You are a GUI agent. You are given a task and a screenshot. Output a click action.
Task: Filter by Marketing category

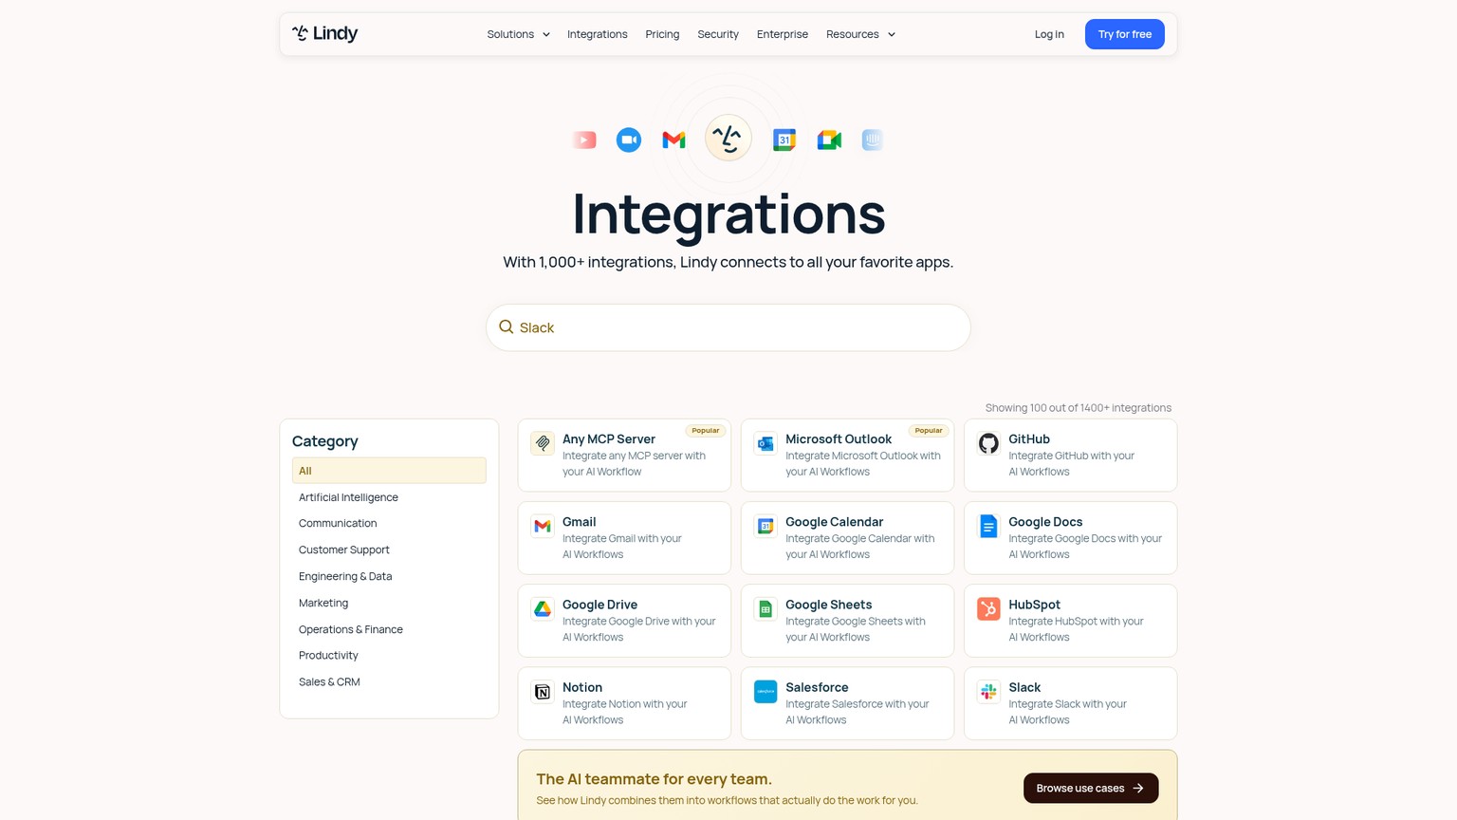pyautogui.click(x=323, y=603)
